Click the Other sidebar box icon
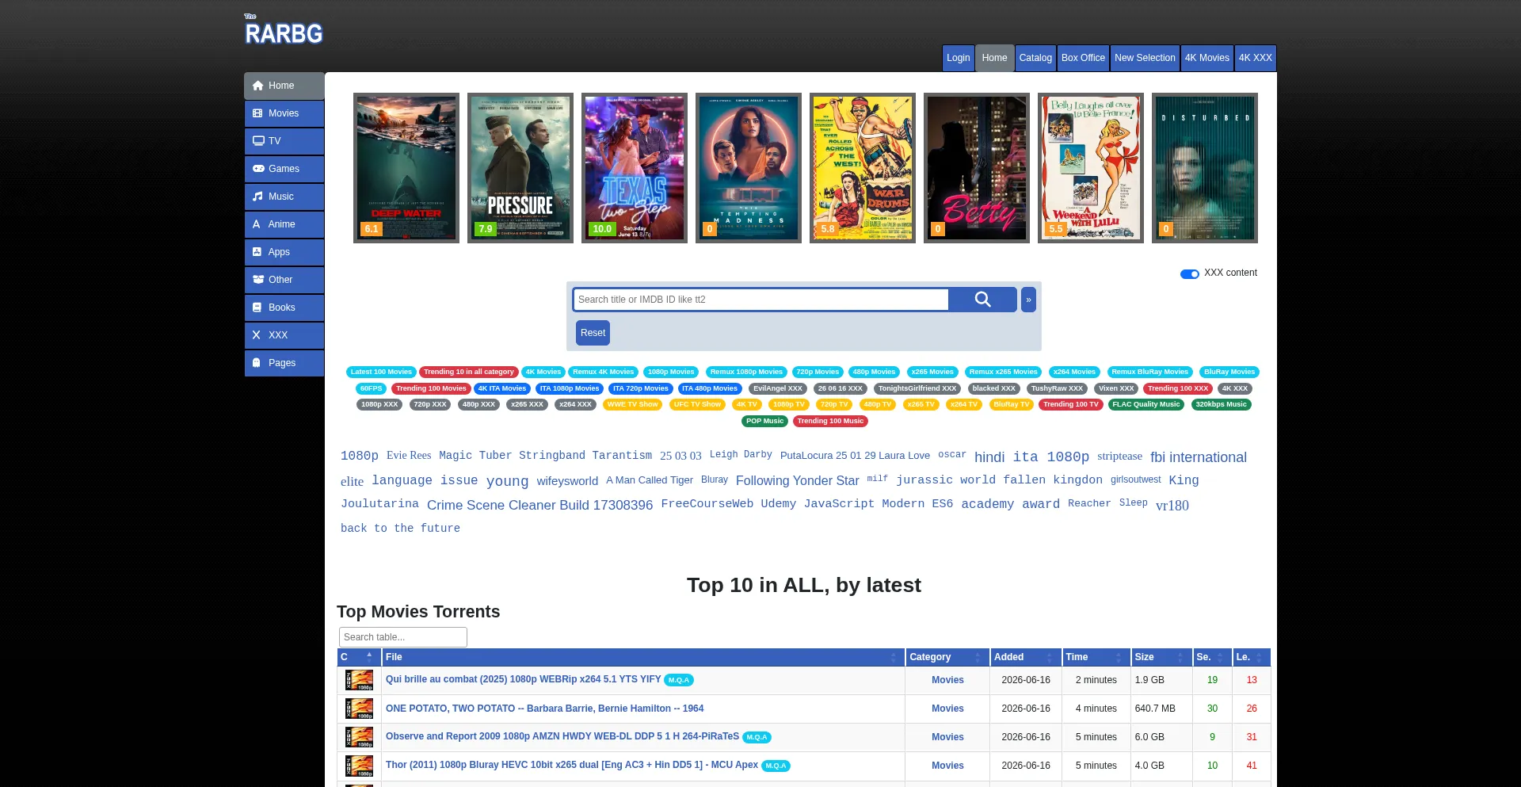This screenshot has width=1521, height=787. click(258, 280)
